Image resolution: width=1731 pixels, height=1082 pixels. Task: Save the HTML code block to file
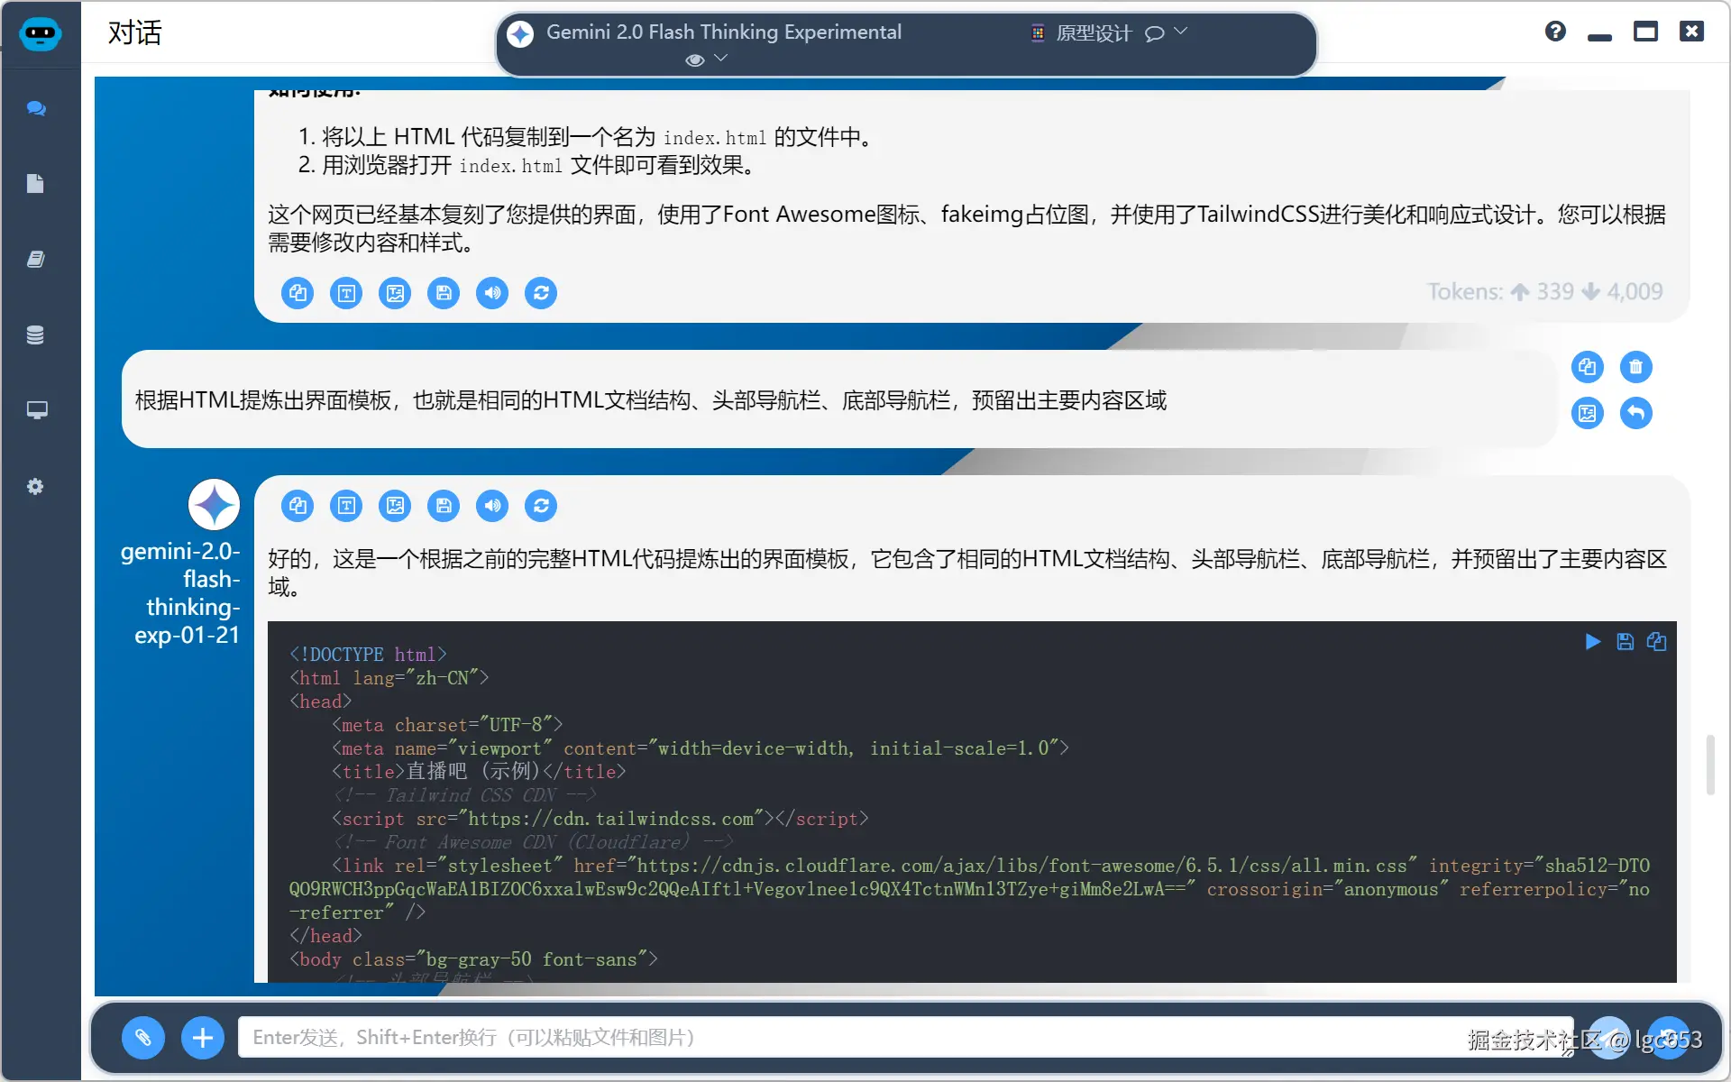[1625, 641]
